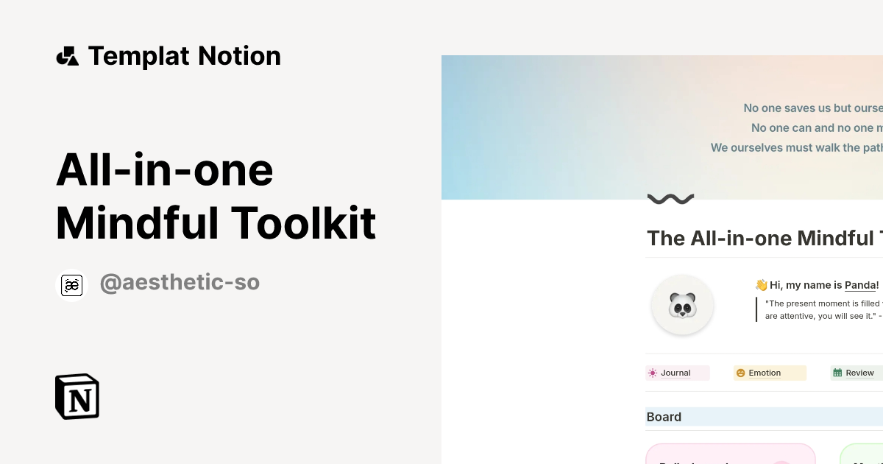The height and width of the screenshot is (464, 883).
Task: Follow the @aesthetic-so profile link
Action: pyautogui.click(x=180, y=282)
